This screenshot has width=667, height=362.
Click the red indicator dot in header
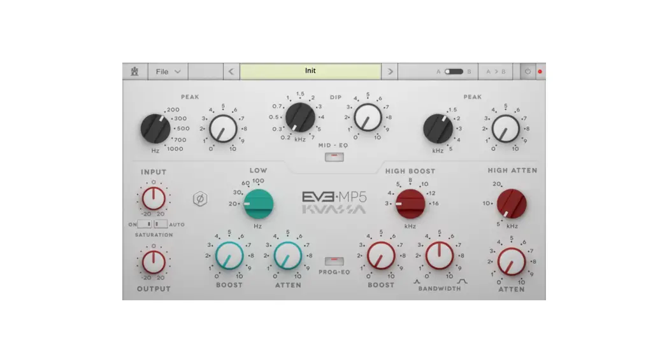click(x=540, y=71)
